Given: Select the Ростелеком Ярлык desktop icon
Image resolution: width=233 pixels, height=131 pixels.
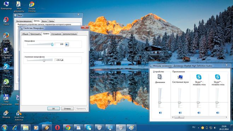Looking at the screenshot, I should point(6,53).
